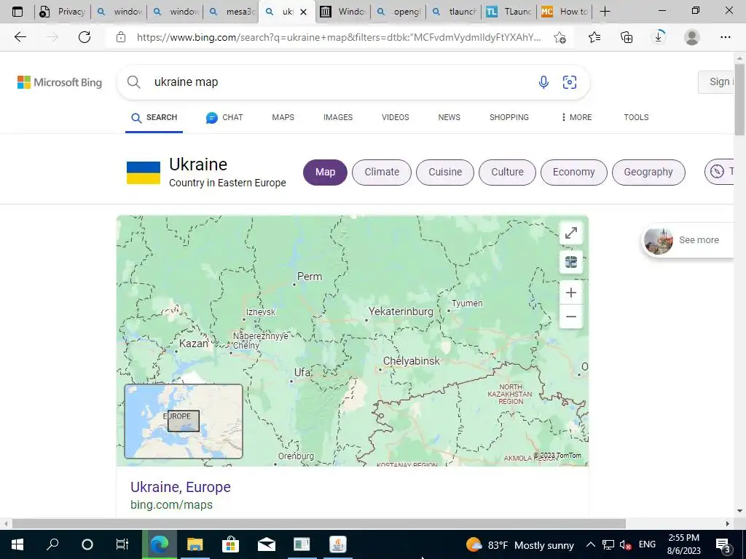The width and height of the screenshot is (746, 559).
Task: Close the active ukraine map tab
Action: [x=304, y=12]
